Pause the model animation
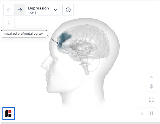The image size is (160, 124). coord(151,113)
